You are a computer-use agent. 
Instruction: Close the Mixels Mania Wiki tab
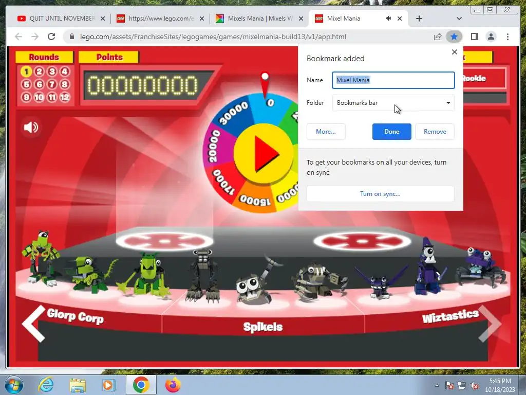[x=301, y=19]
